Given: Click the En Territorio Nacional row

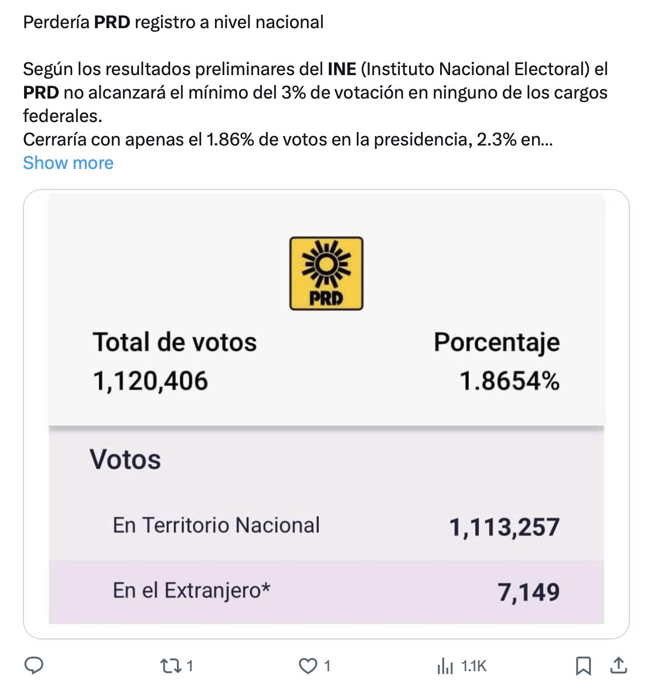Looking at the screenshot, I should click(326, 526).
